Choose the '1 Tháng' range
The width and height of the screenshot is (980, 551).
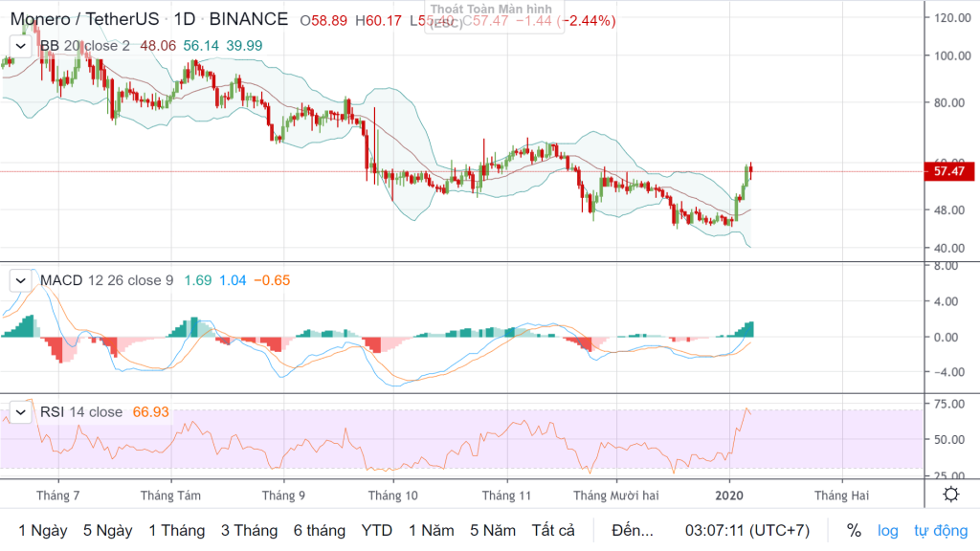177,530
